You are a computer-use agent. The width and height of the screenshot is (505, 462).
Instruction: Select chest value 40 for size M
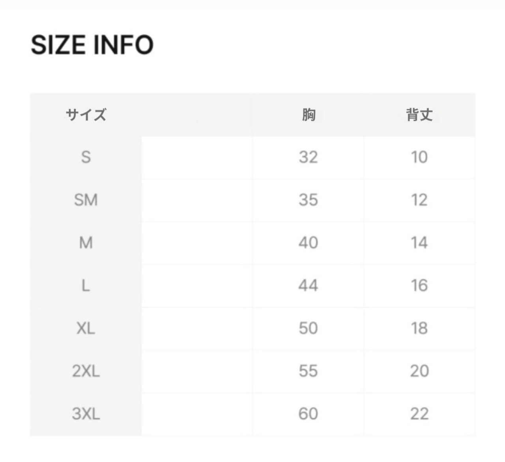coord(309,243)
